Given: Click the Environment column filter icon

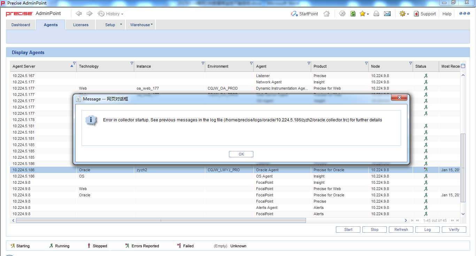Looking at the screenshot, I should tap(251, 63).
